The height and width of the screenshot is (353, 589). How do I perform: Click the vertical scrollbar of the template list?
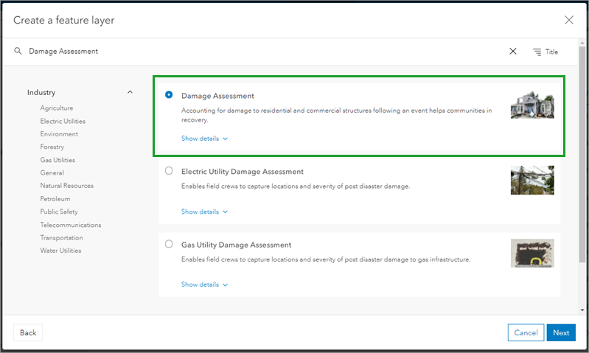[x=582, y=154]
